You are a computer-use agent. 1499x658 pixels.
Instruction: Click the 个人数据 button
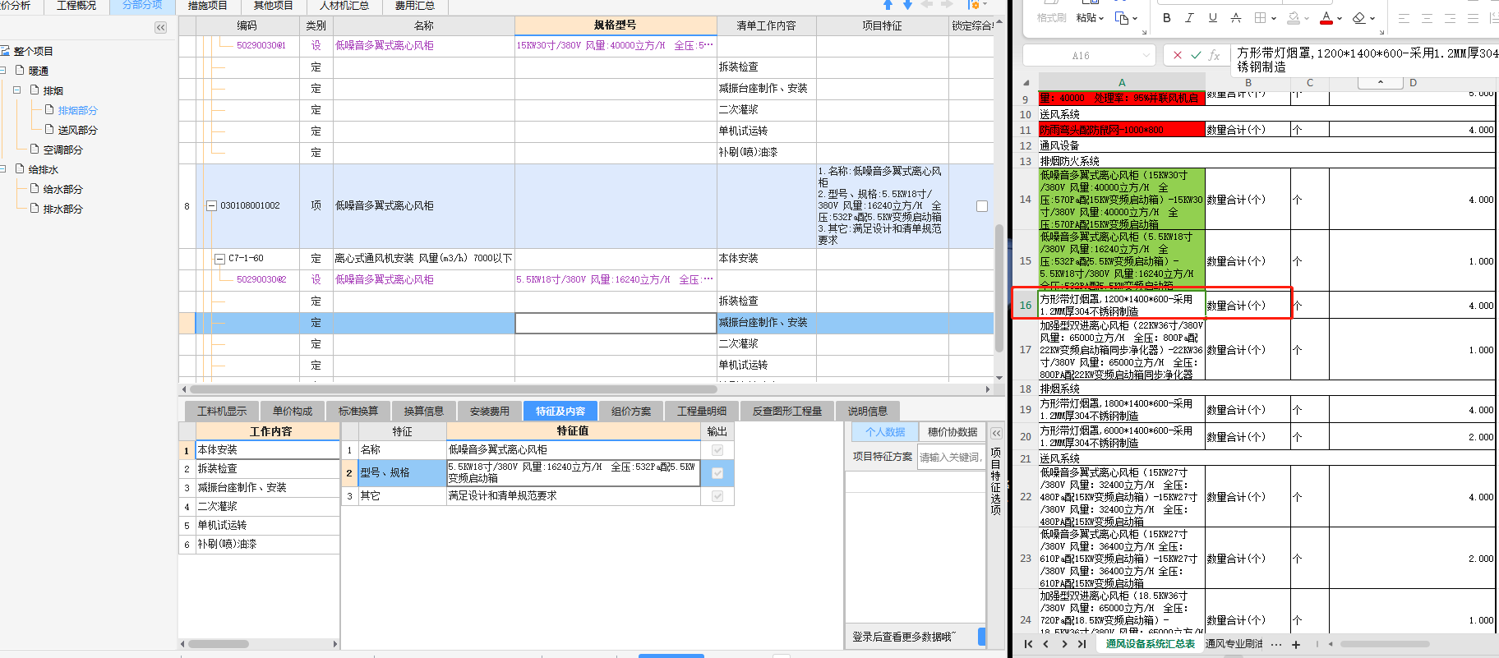click(x=884, y=432)
